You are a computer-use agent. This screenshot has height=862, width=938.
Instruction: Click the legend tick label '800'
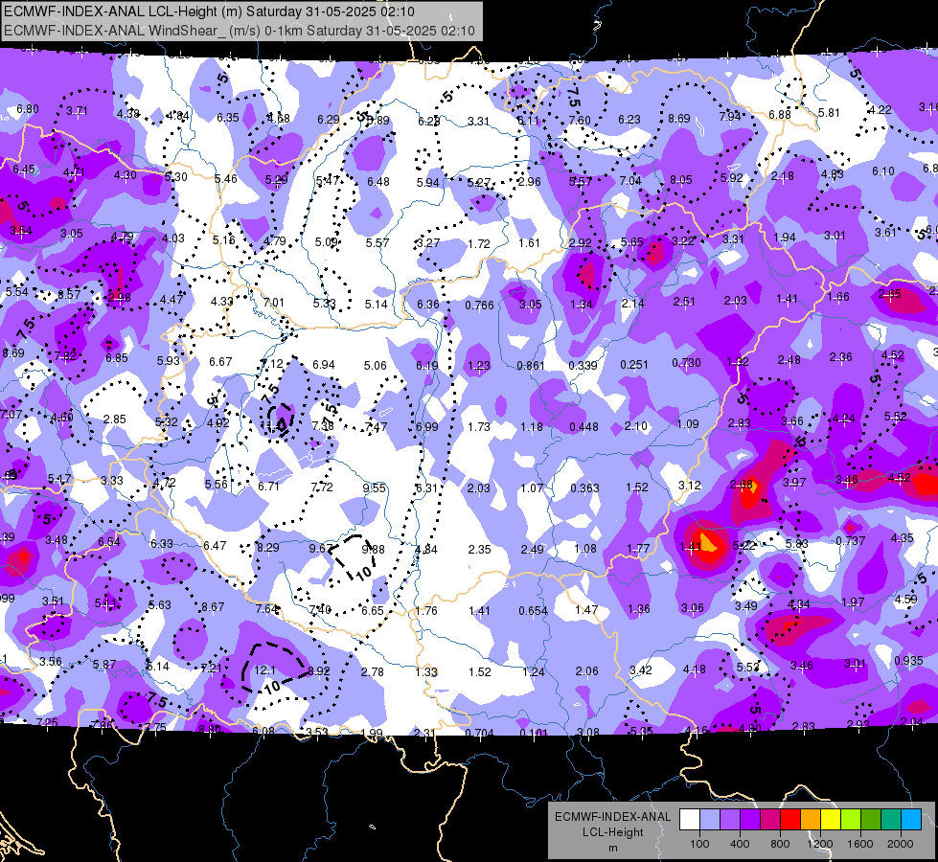[x=780, y=844]
